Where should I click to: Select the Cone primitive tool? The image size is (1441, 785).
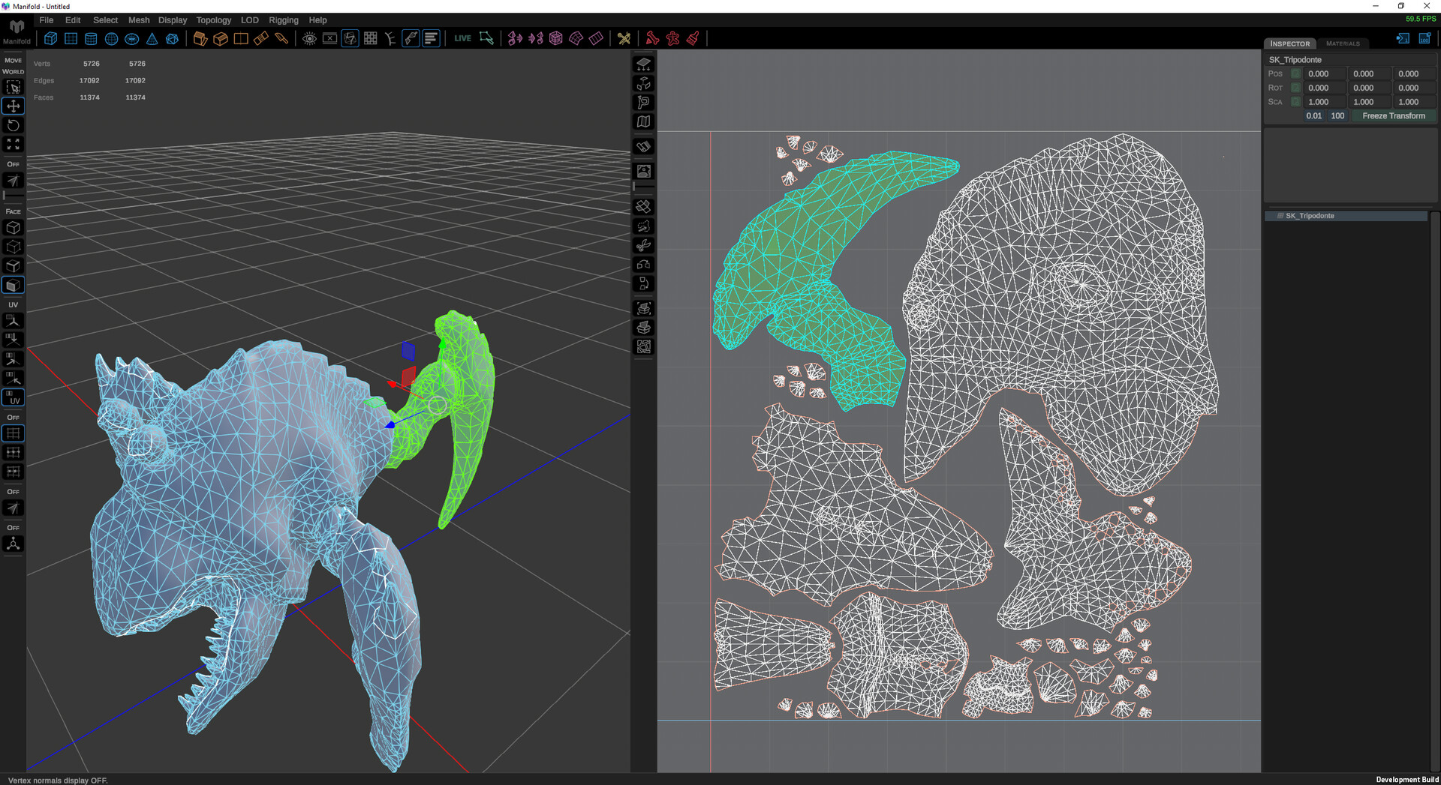[x=152, y=38]
